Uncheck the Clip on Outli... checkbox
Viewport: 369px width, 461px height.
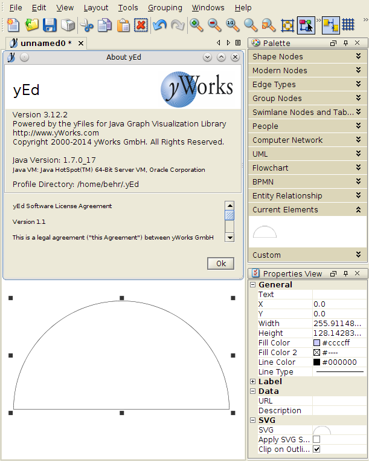(x=316, y=449)
